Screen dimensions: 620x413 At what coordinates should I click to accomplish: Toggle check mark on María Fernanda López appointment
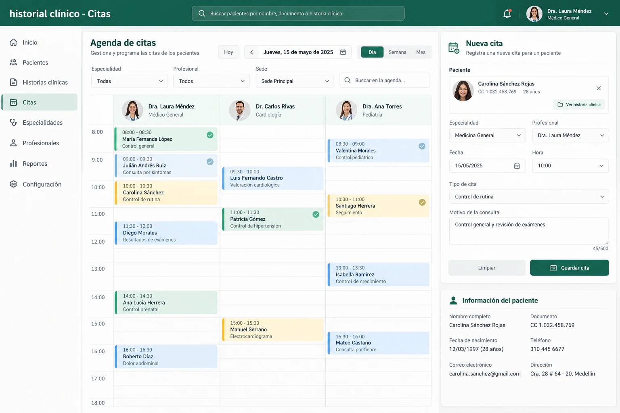(210, 135)
